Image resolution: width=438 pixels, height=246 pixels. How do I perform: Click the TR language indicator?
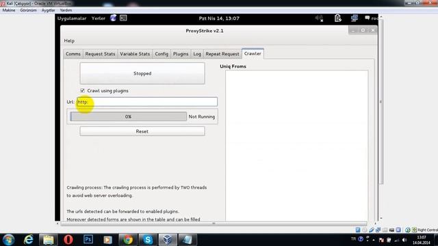tap(353, 239)
